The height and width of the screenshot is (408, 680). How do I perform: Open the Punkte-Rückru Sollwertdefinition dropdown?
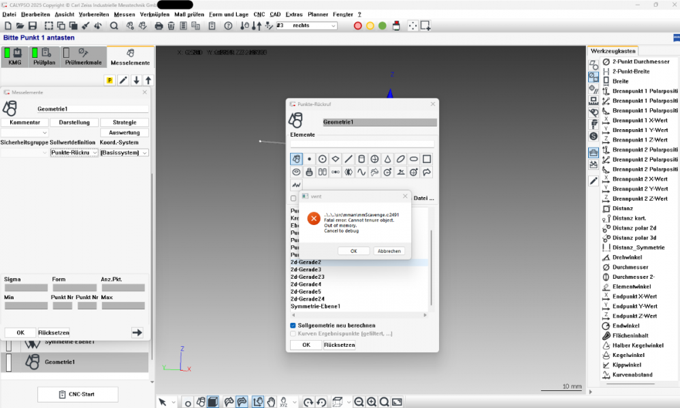coord(74,152)
